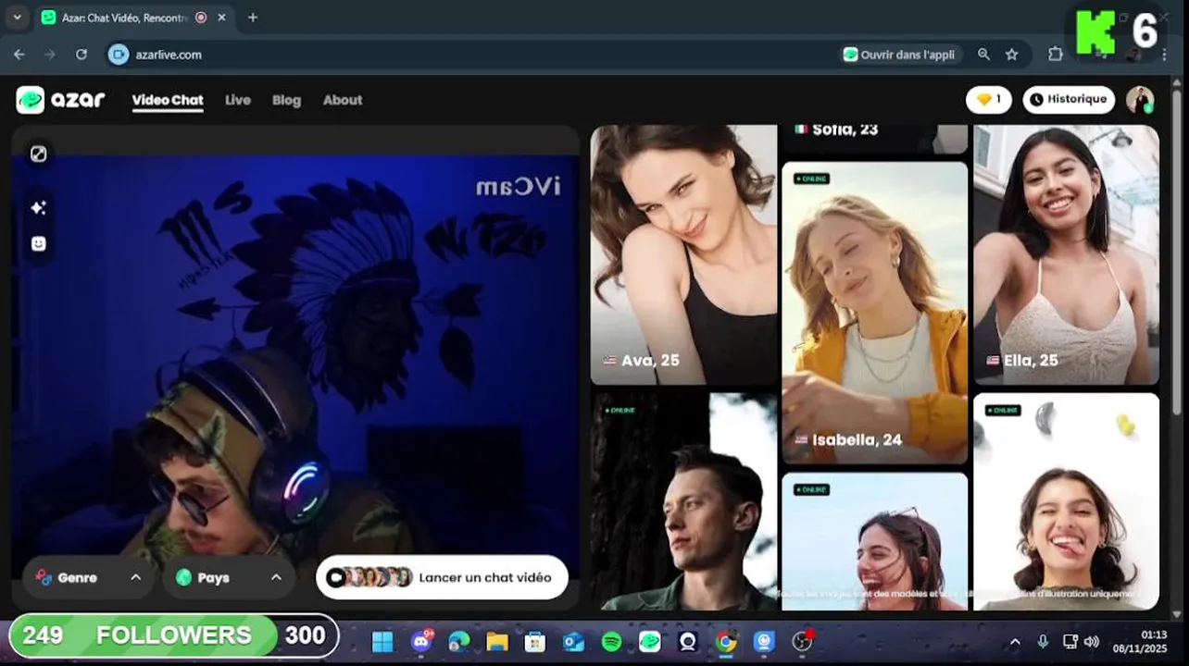Open a new browser tab
1189x666 pixels.
pos(253,18)
